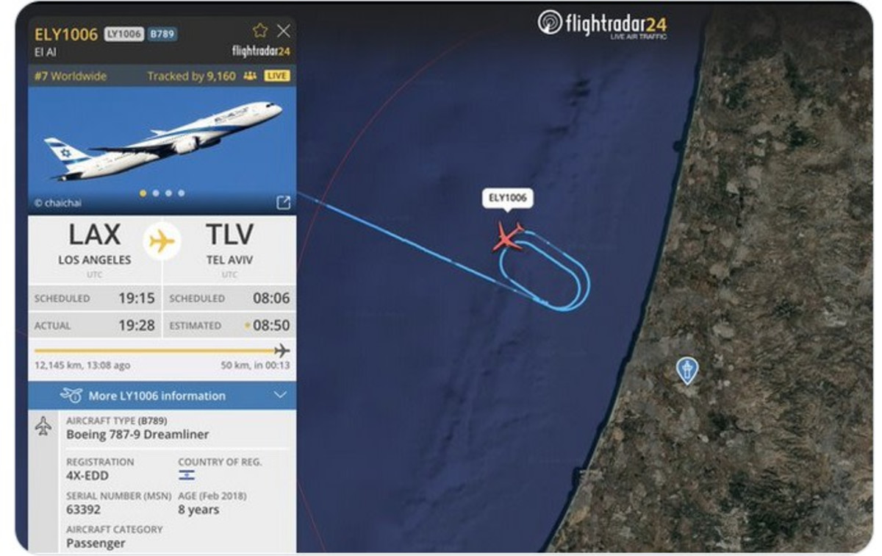The height and width of the screenshot is (556, 882).
Task: Select the red ELY1006 aircraft on the map
Action: (508, 237)
